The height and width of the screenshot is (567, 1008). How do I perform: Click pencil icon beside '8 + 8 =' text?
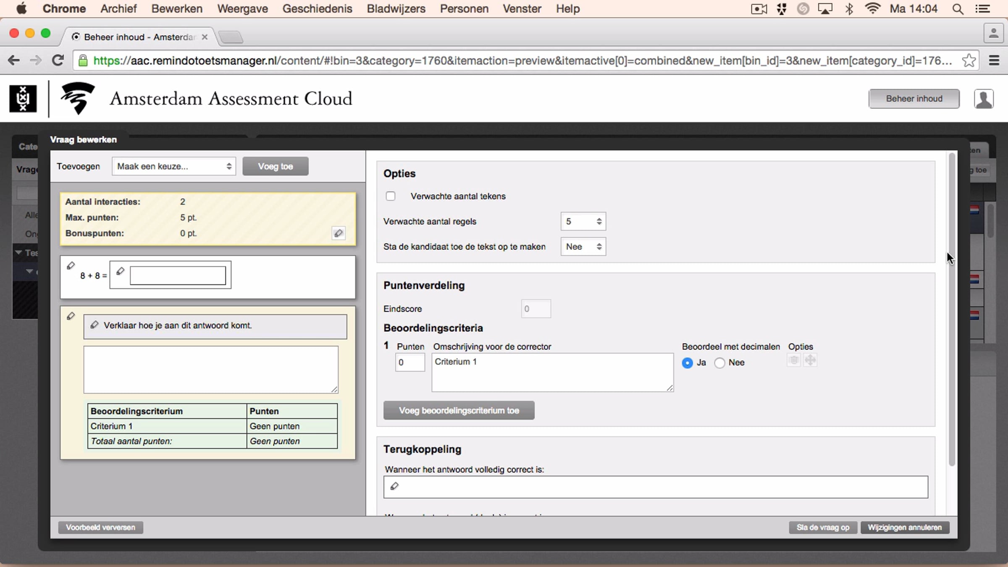point(71,266)
